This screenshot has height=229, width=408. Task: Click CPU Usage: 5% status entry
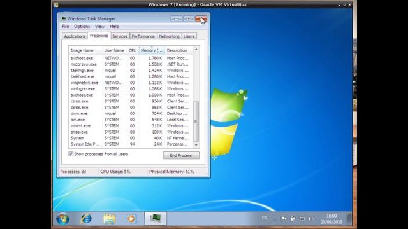pos(115,172)
